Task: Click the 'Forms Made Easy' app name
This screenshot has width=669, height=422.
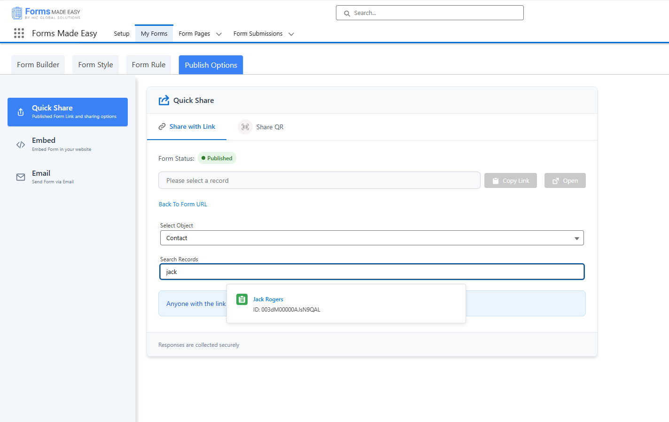Action: [64, 33]
